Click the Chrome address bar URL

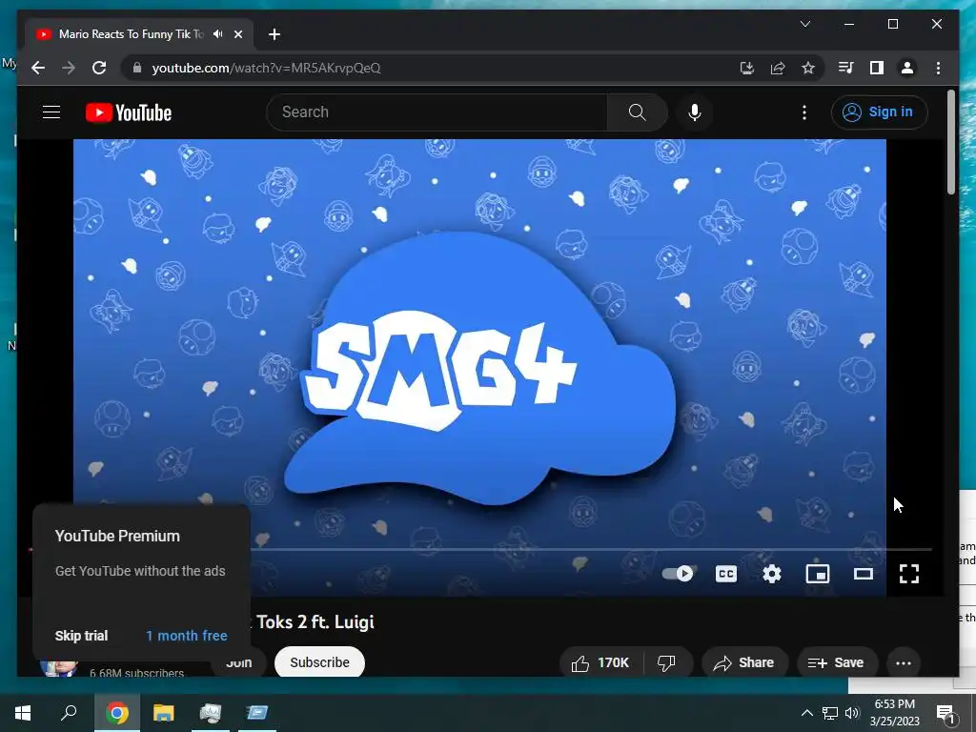pyautogui.click(x=267, y=68)
